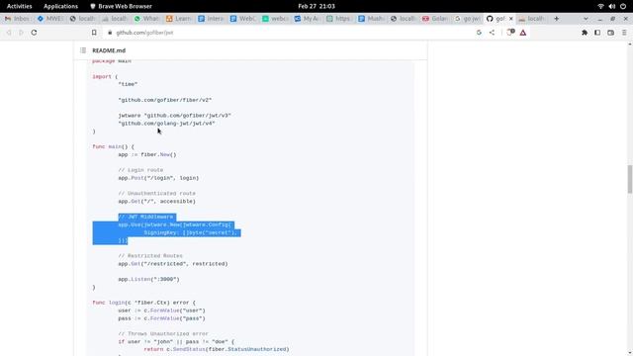The width and height of the screenshot is (633, 356).
Task: Click the app.Get("/", accessible) line
Action: (156, 202)
